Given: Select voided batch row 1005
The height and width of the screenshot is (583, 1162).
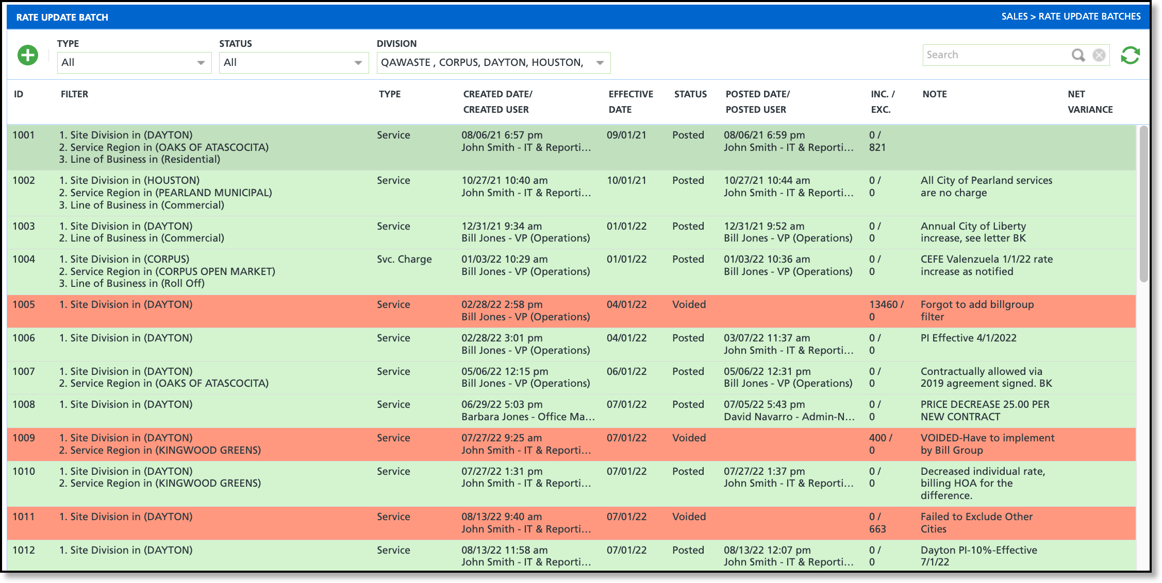Looking at the screenshot, I should coord(24,305).
